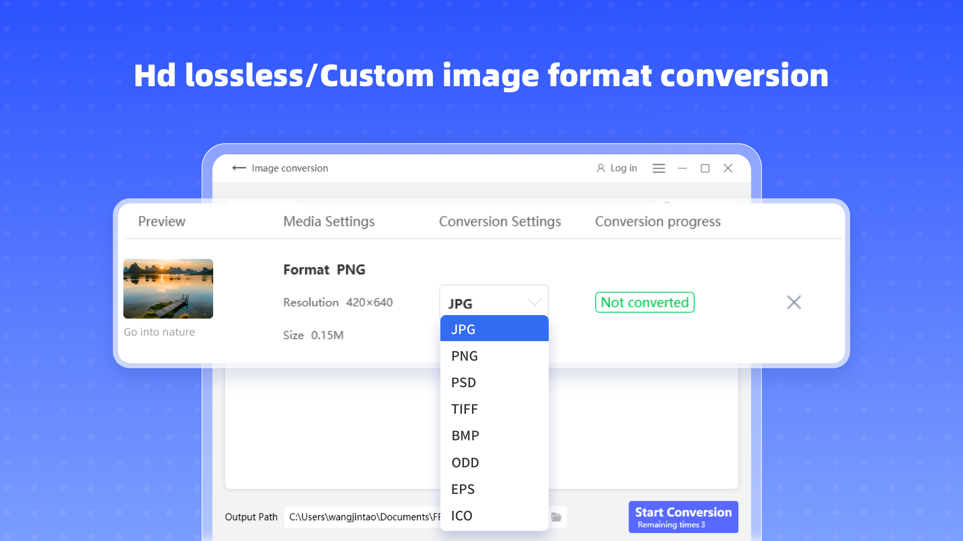Close the Image conversion window

tap(728, 168)
